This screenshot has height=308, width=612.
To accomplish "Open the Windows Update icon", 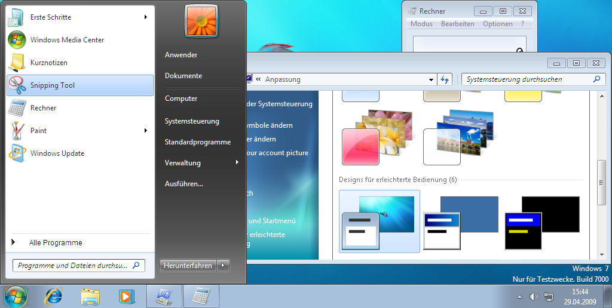I will [x=17, y=153].
